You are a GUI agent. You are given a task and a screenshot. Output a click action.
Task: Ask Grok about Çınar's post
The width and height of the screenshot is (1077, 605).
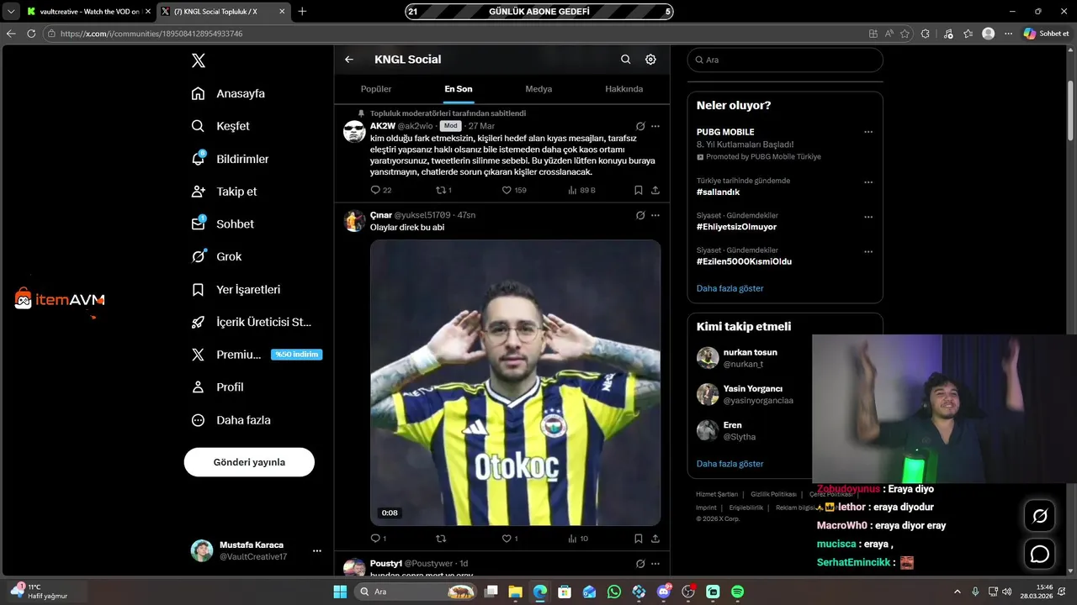pyautogui.click(x=640, y=215)
